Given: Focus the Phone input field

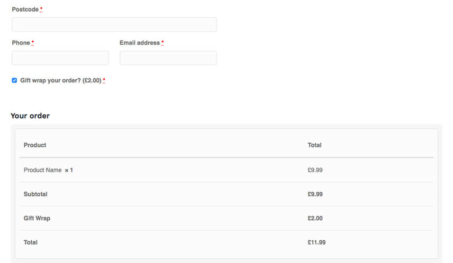Looking at the screenshot, I should tap(60, 58).
